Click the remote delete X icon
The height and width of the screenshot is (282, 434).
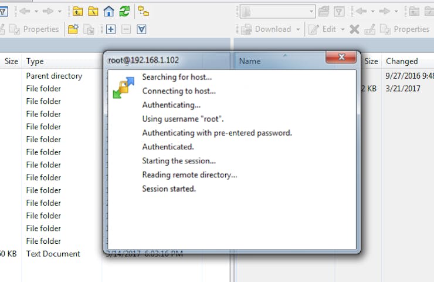coord(354,29)
